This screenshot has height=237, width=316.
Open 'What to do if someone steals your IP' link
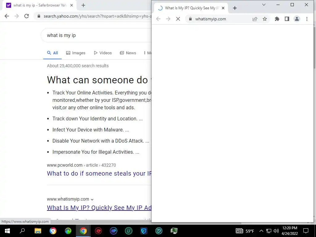[99, 173]
